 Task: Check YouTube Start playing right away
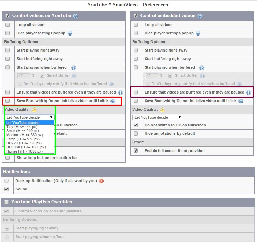pyautogui.click(x=8, y=50)
